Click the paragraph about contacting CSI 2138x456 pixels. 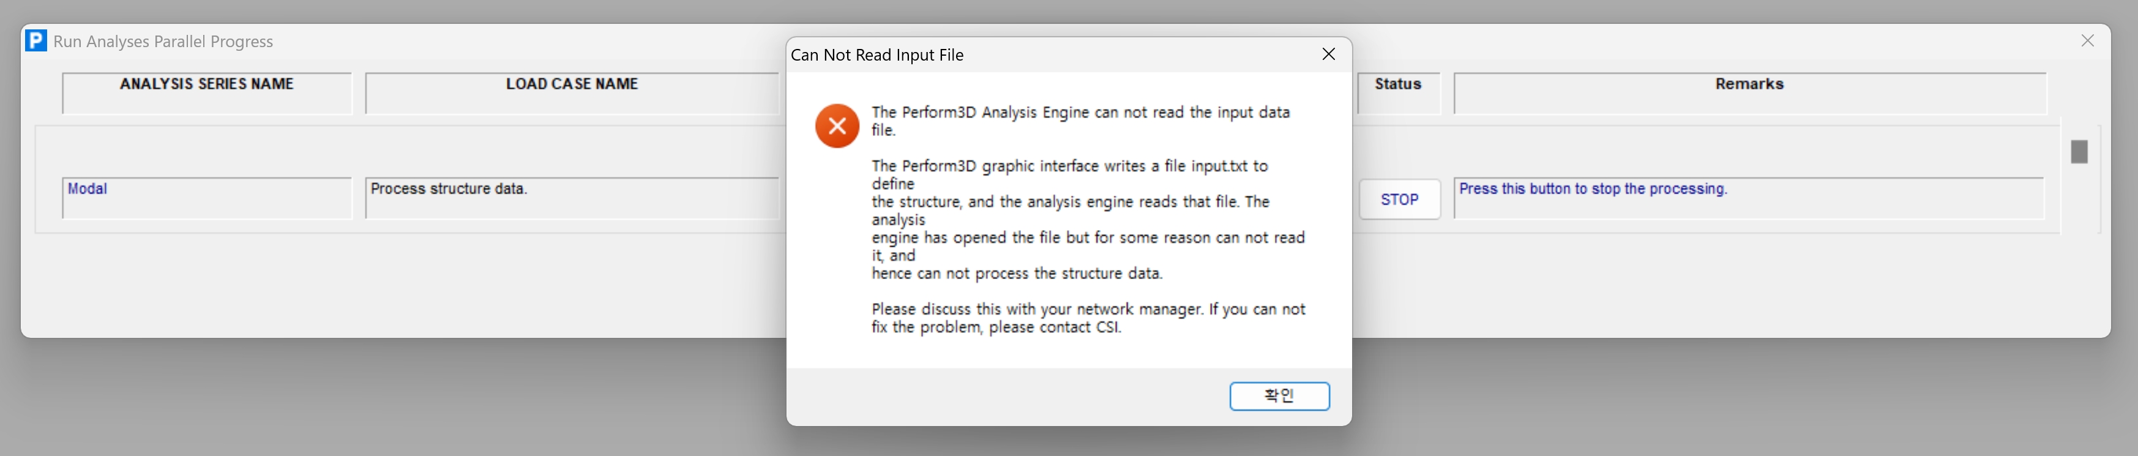1087,318
